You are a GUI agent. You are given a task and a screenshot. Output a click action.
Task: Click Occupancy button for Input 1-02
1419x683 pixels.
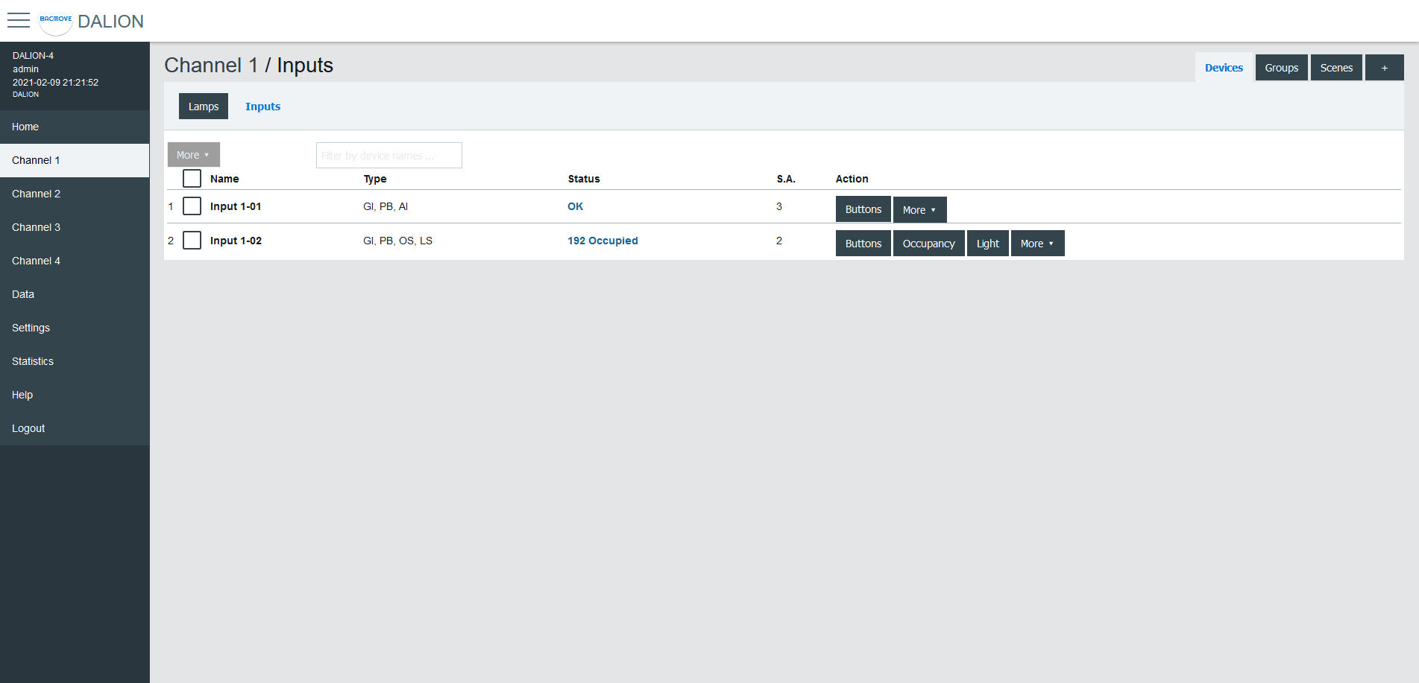pyautogui.click(x=928, y=244)
